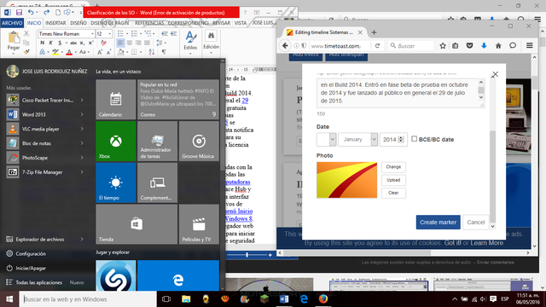The image size is (546, 307).
Task: Toggle italic K button in Word ribbon
Action: 51,43
